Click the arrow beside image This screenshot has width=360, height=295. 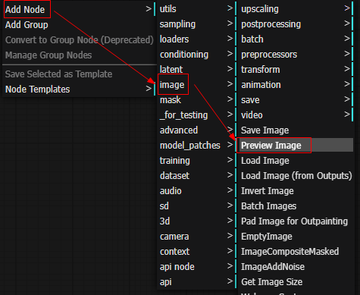pyautogui.click(x=230, y=84)
